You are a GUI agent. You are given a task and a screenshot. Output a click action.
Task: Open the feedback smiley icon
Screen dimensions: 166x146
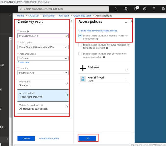(163, 9)
